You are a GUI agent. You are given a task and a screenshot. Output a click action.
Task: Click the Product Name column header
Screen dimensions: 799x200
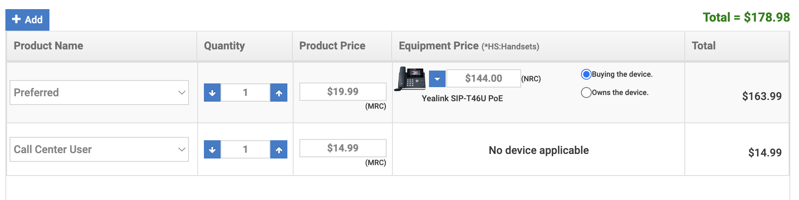[49, 46]
